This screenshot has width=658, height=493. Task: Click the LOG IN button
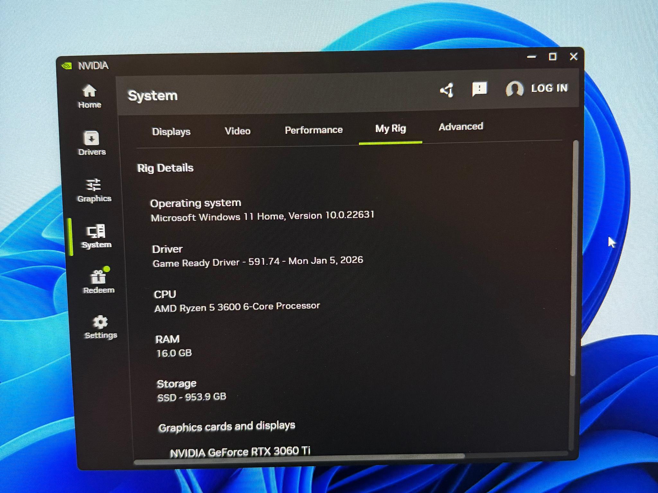click(549, 88)
